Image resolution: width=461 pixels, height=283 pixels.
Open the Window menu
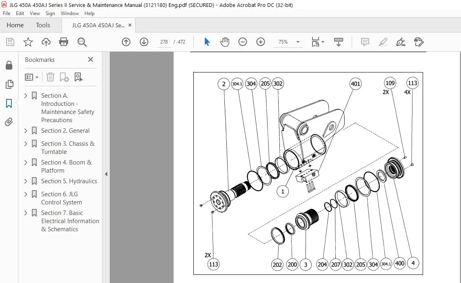point(70,13)
